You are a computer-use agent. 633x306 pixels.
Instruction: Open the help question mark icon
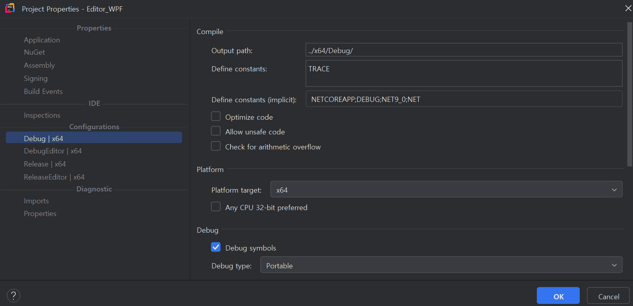tap(14, 295)
